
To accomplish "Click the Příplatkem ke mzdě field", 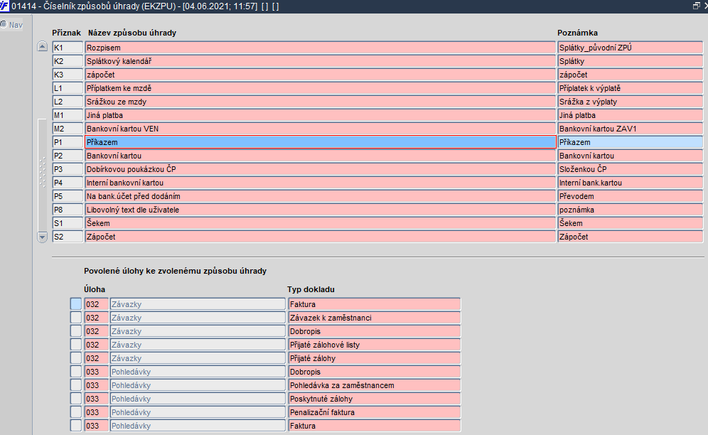I will 320,88.
